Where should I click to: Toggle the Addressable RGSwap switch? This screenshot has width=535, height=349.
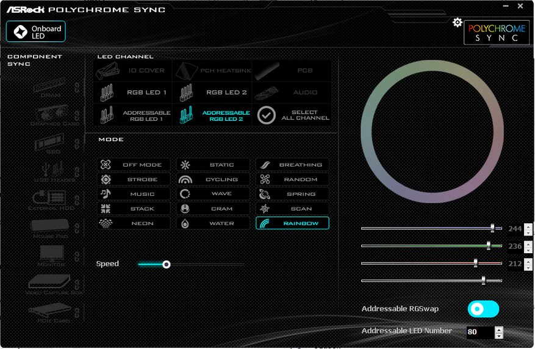click(x=483, y=309)
